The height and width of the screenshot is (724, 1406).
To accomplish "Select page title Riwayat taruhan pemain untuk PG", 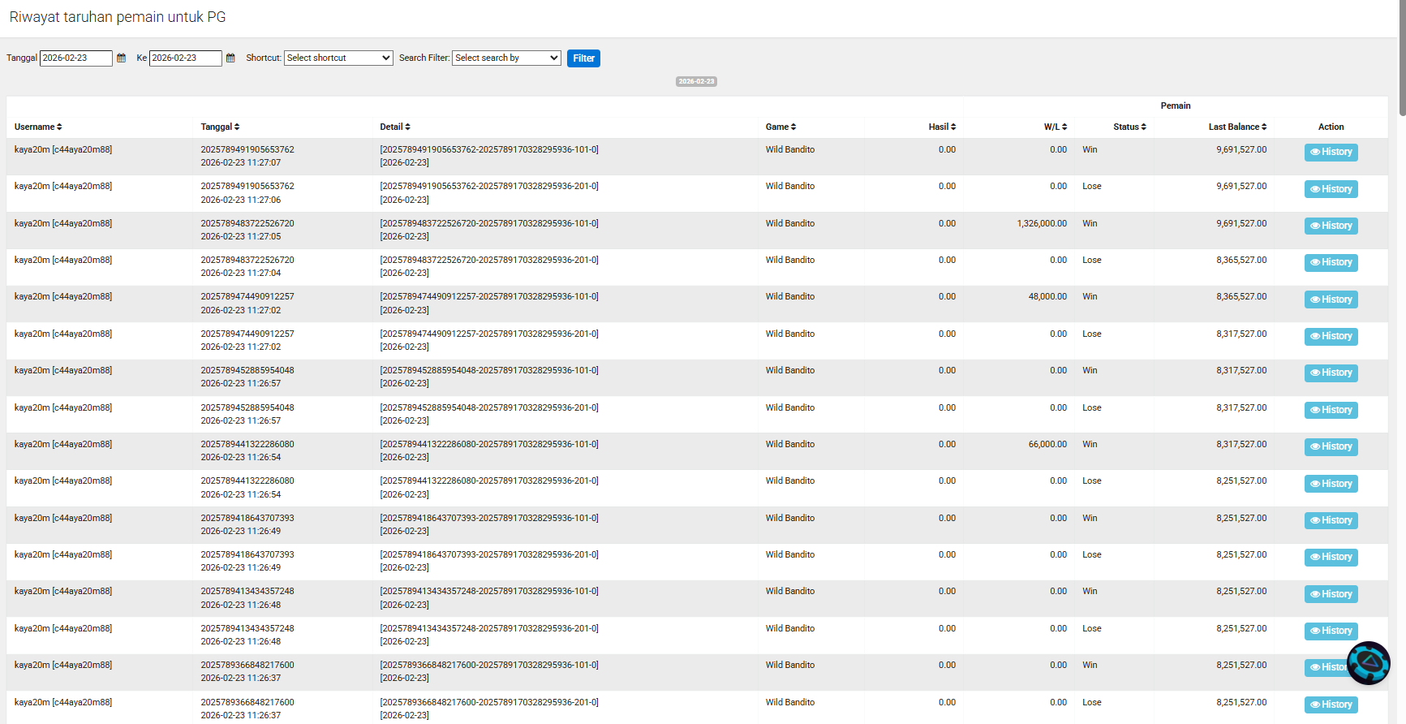I will point(118,17).
